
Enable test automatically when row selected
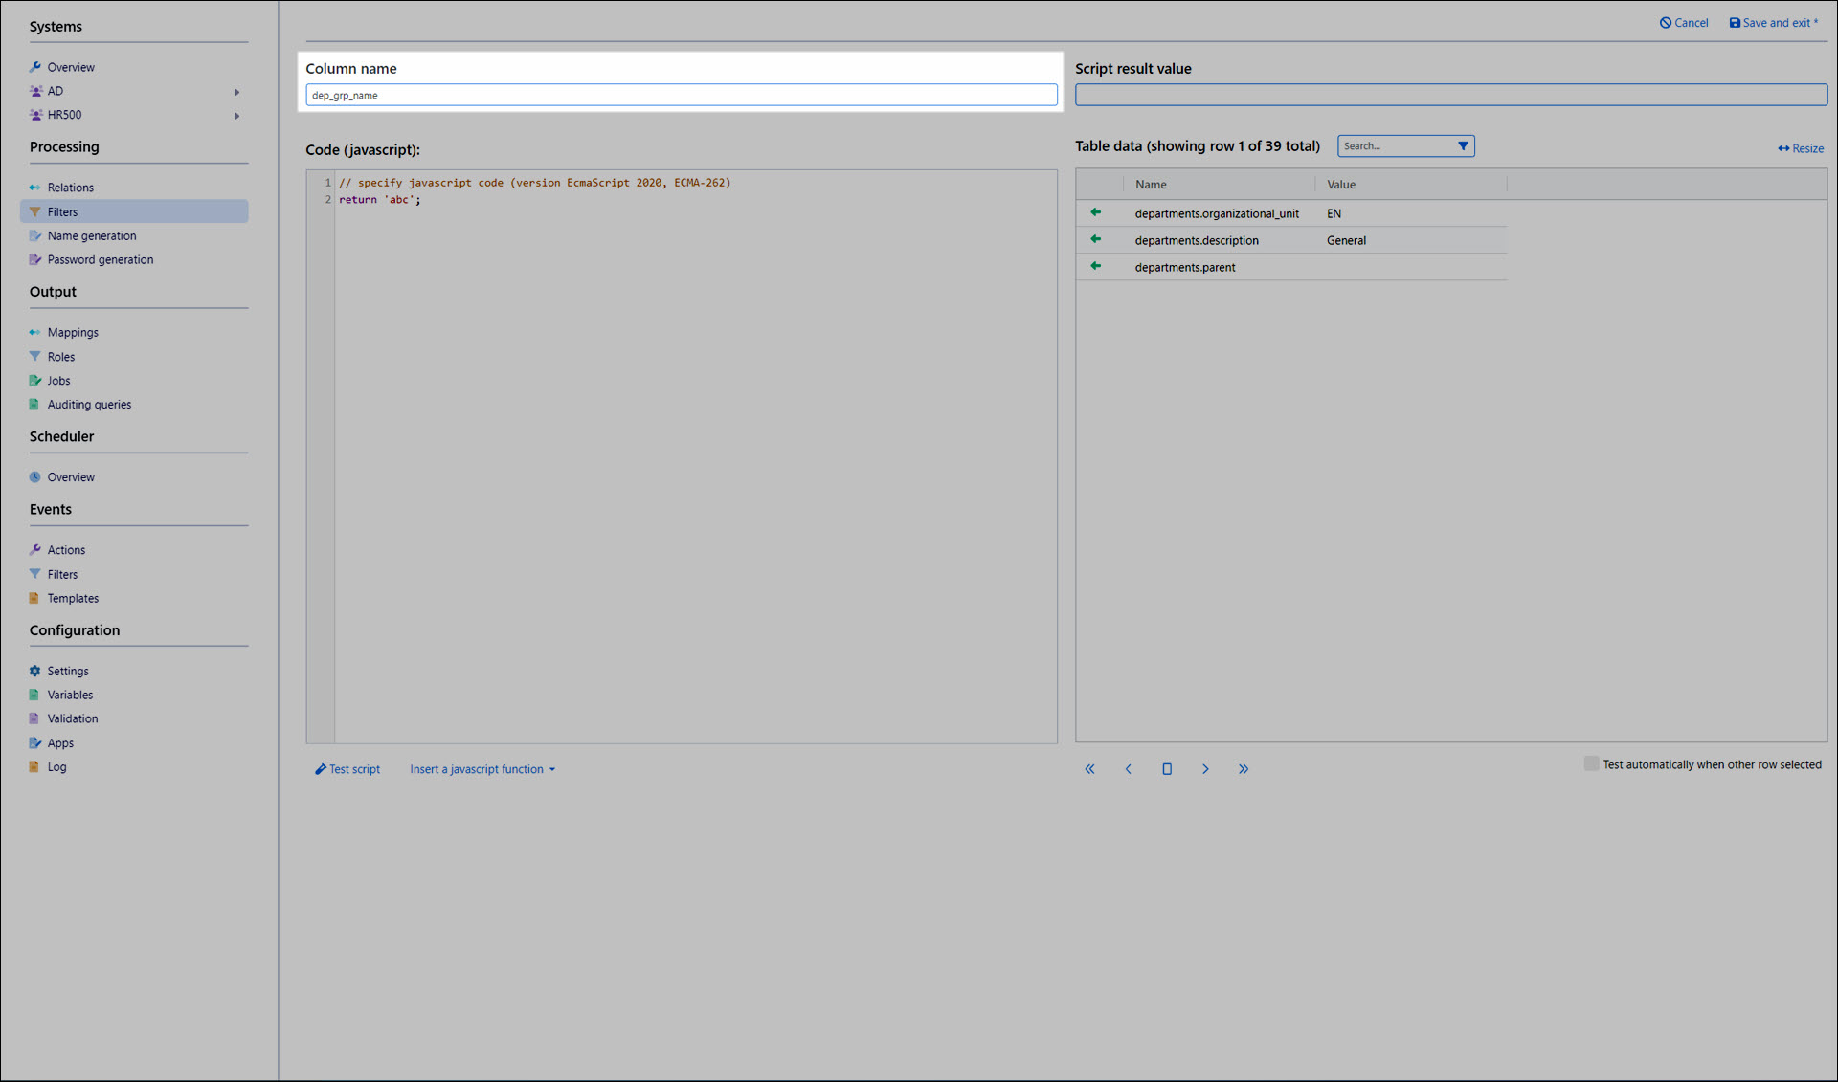click(x=1591, y=763)
